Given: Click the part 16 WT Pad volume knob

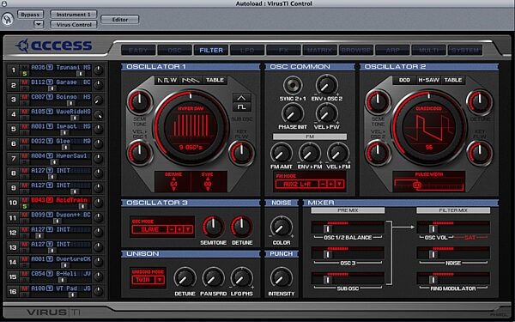Looking at the screenshot, I should click(98, 291).
